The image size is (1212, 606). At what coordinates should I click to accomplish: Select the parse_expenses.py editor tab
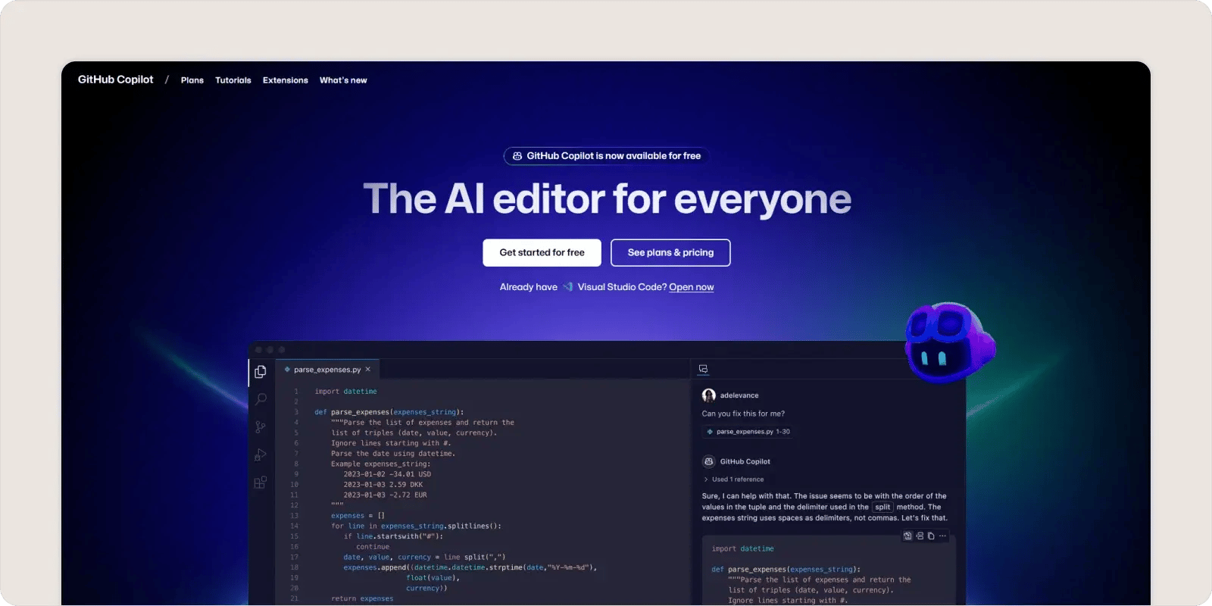click(327, 370)
